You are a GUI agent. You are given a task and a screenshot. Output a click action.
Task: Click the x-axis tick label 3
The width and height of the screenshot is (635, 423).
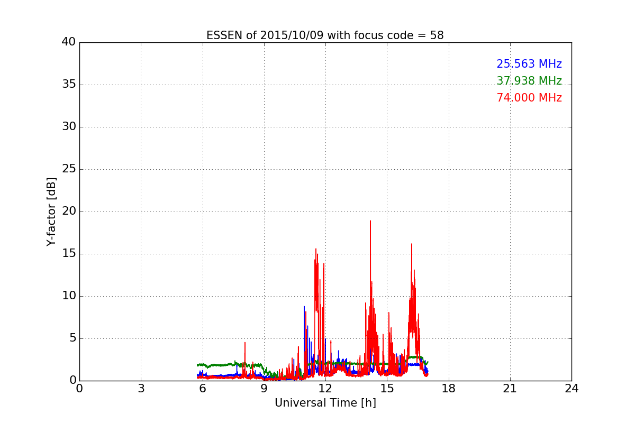tap(141, 389)
